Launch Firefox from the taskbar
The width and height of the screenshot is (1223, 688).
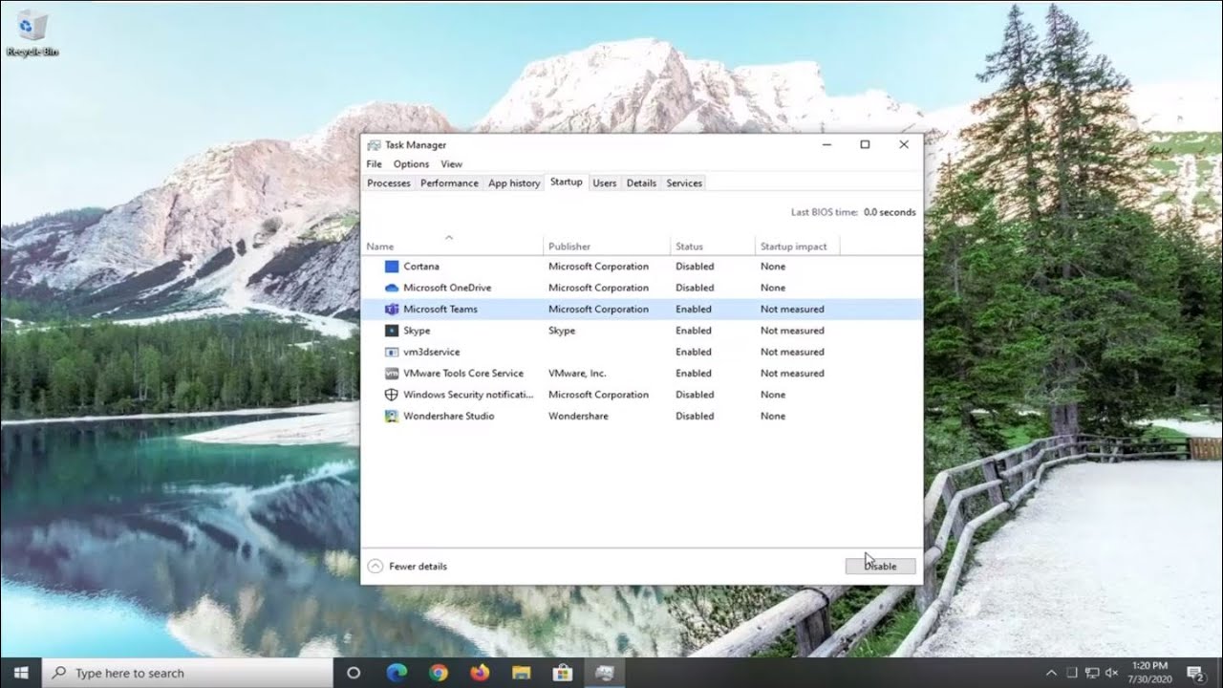point(480,673)
